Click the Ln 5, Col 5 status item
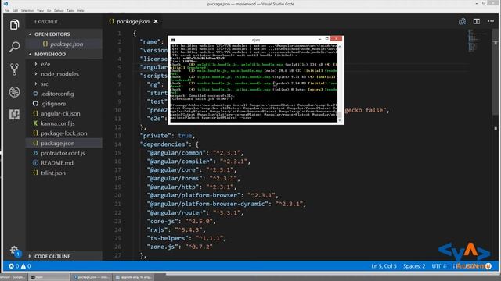The height and width of the screenshot is (281, 501). pos(384,266)
